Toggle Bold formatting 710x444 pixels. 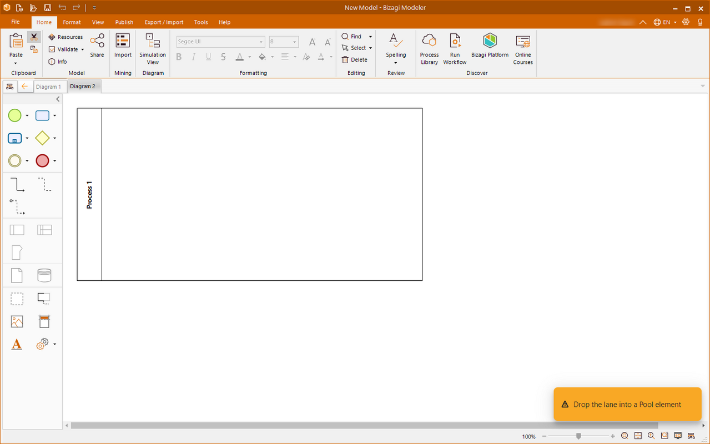point(179,57)
